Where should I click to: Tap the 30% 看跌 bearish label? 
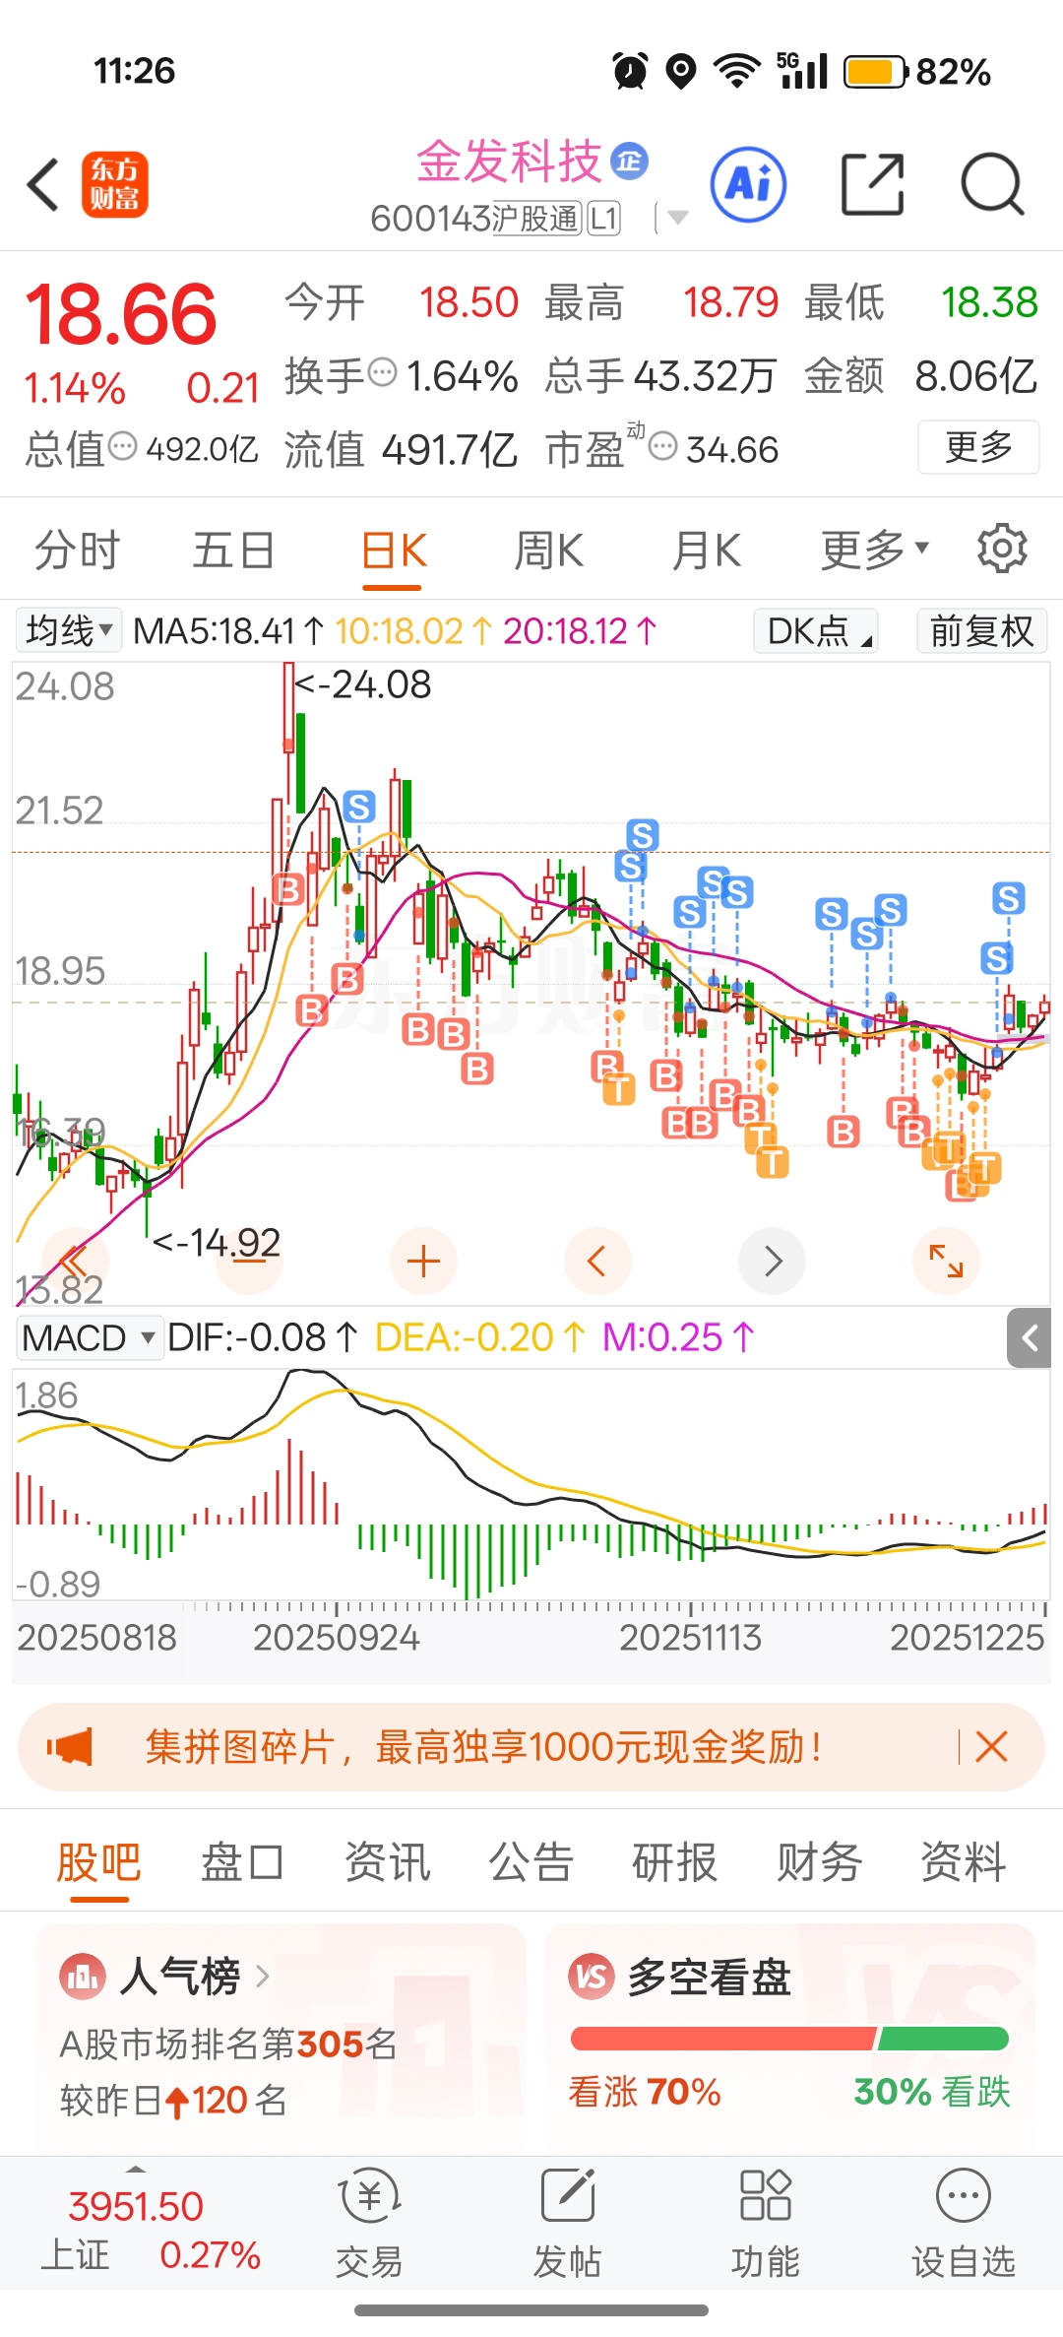coord(931,2092)
